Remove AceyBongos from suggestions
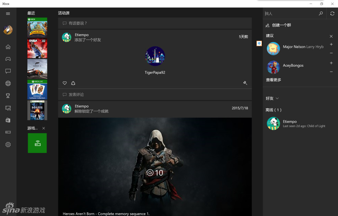Image resolution: width=338 pixels, height=216 pixels. (331, 72)
